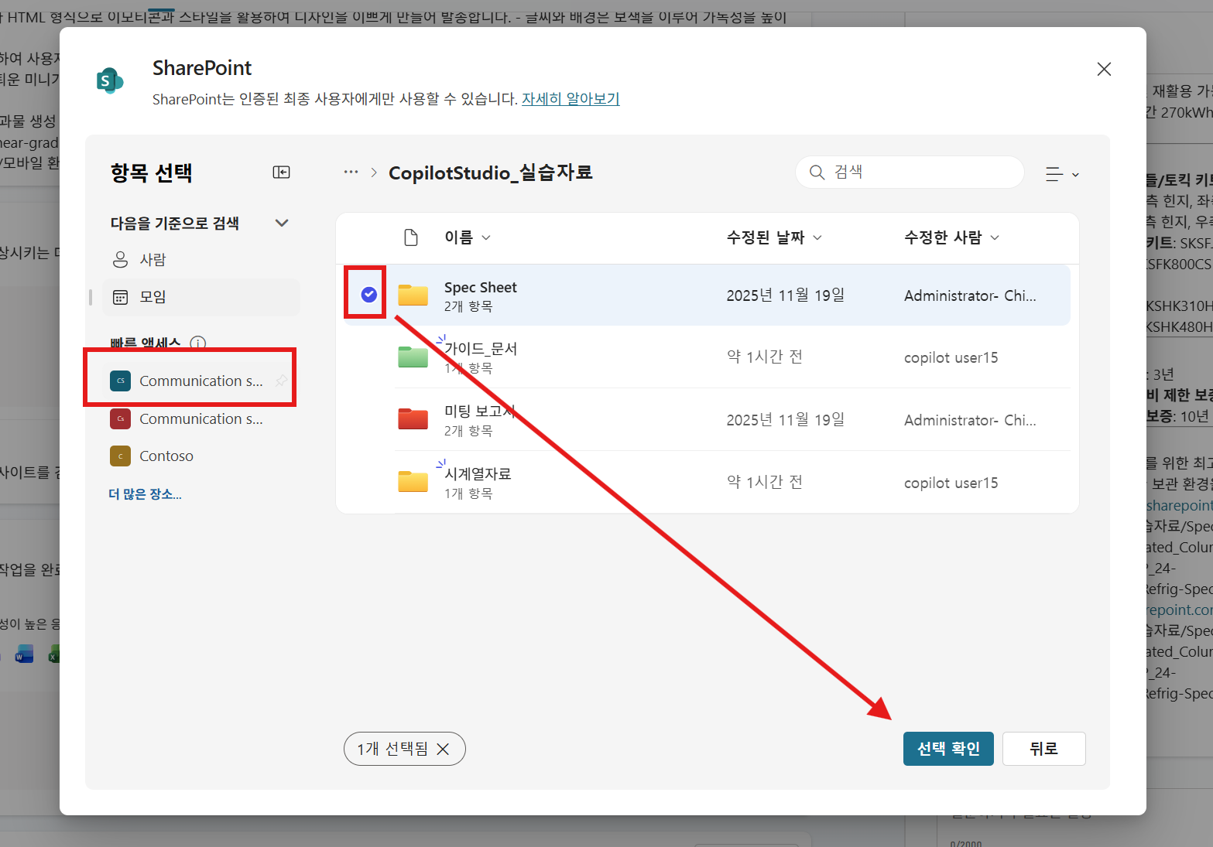Open the 미팅 보고서 folder name

coord(480,411)
